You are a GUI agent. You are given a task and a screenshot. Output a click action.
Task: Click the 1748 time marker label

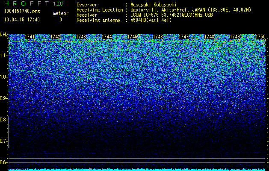(x=209, y=37)
